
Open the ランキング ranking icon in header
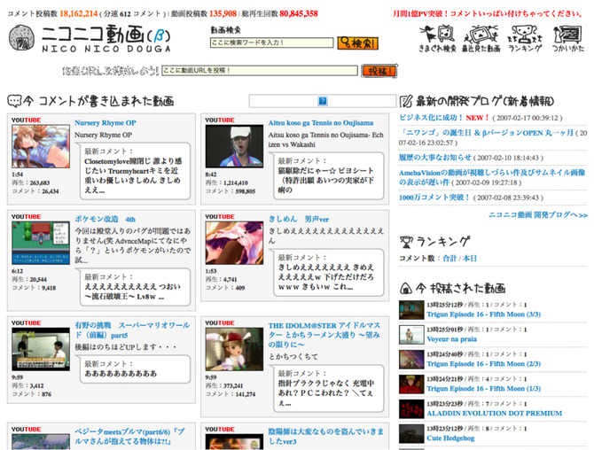pyautogui.click(x=525, y=38)
